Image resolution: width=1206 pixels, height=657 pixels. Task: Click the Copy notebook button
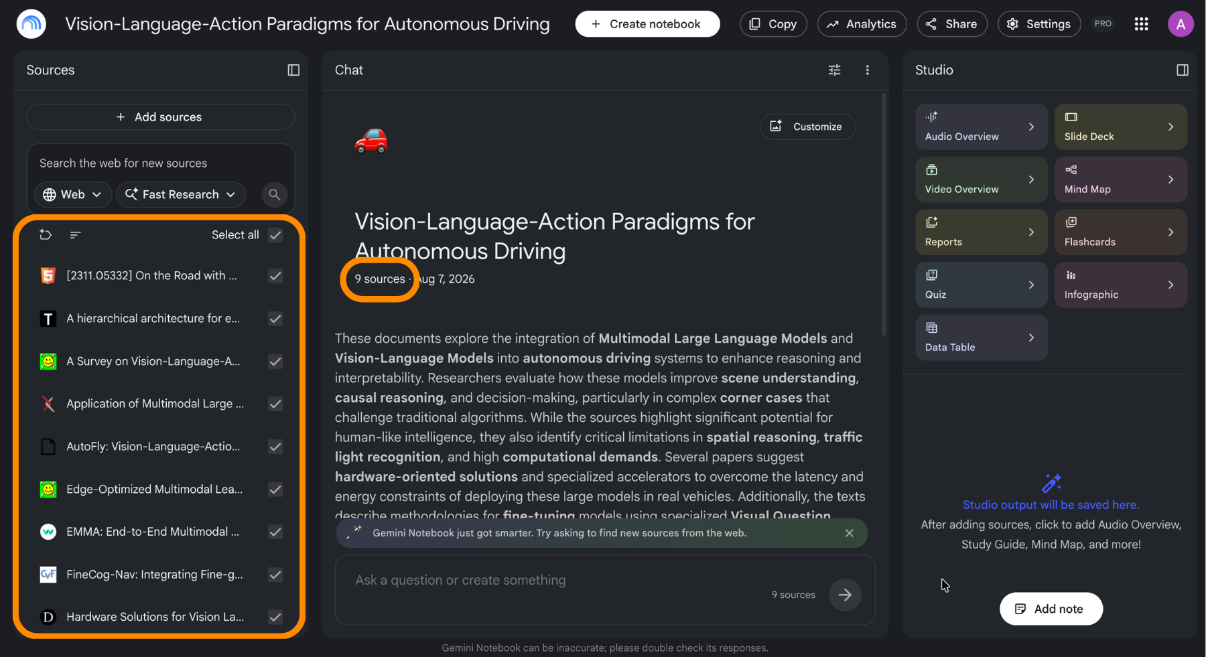(773, 24)
